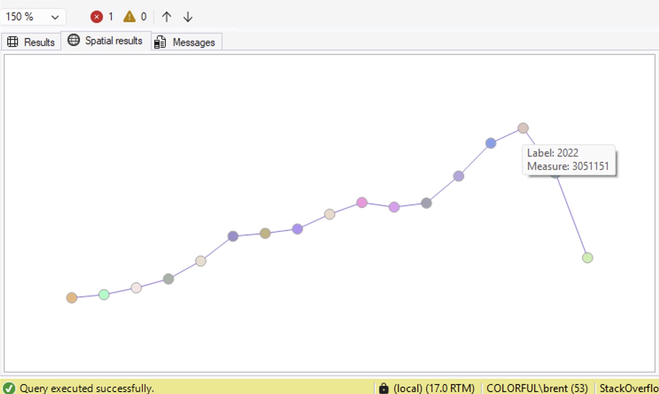The image size is (659, 394).
Task: Click the StackOverflow database name in status bar
Action: pos(628,388)
